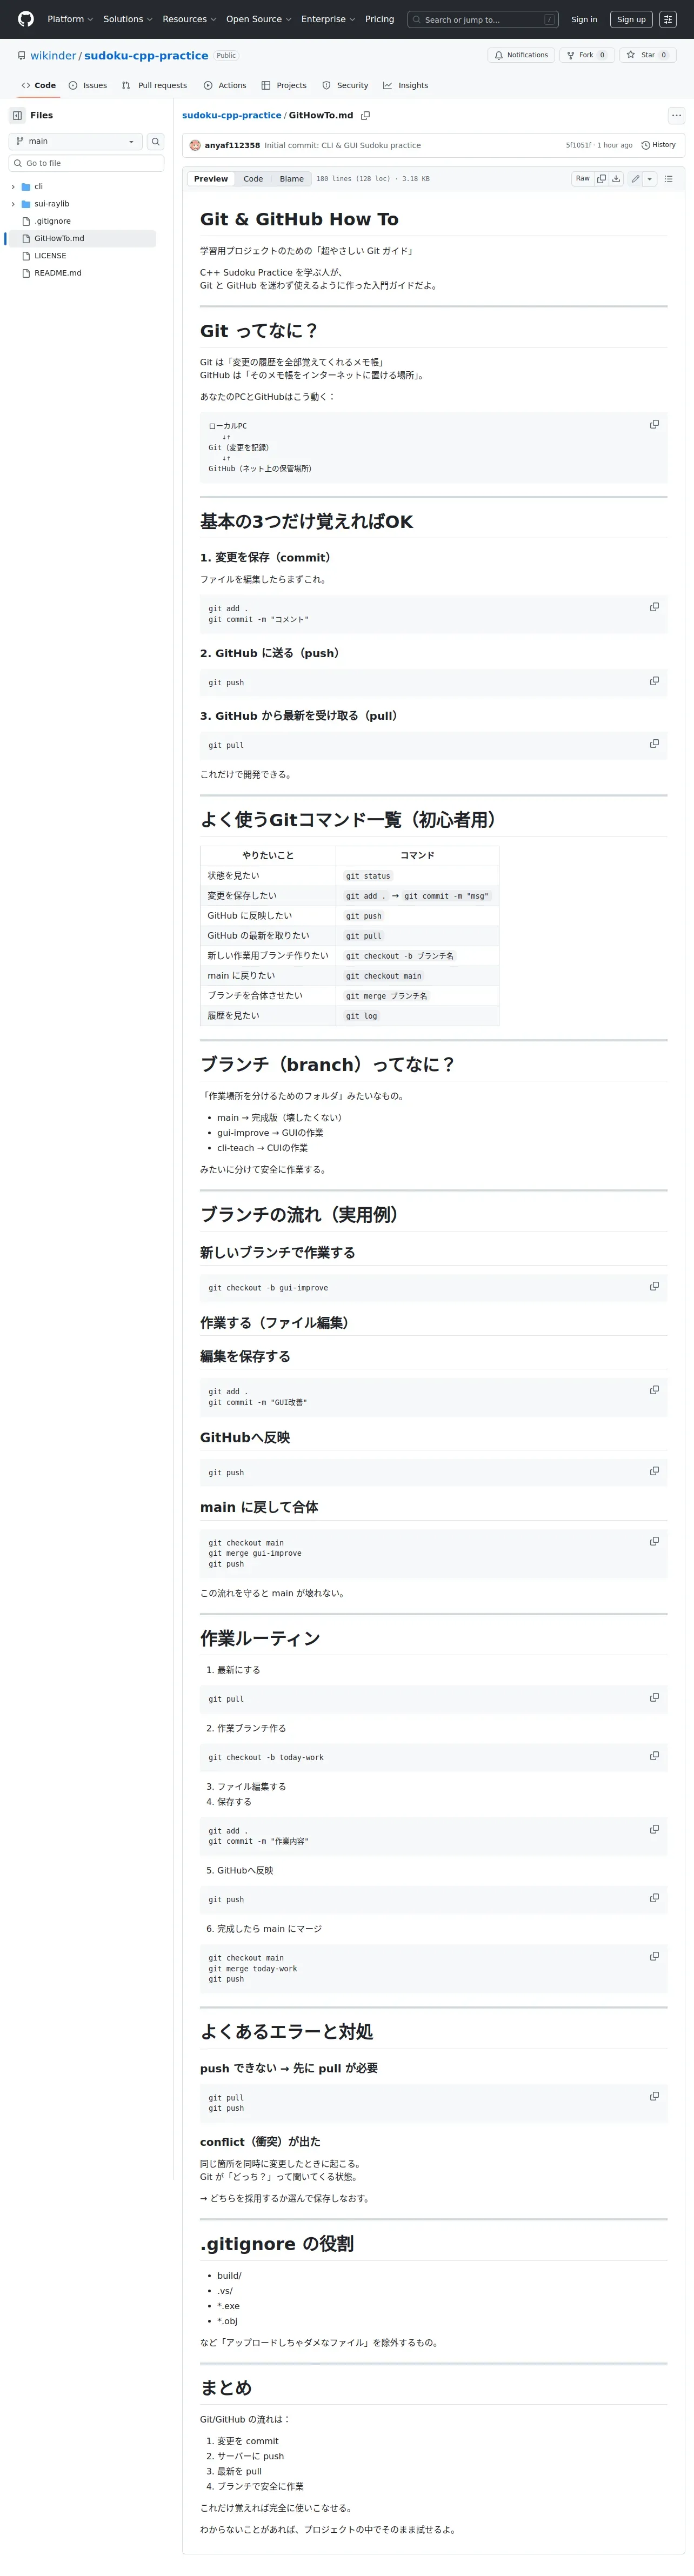This screenshot has width=694, height=2576.
Task: Click Sign in
Action: pyautogui.click(x=584, y=19)
